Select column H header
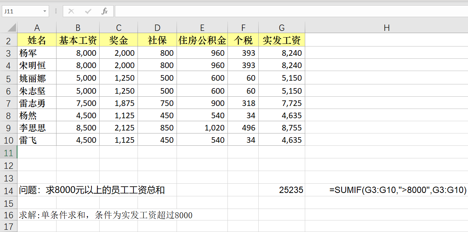Screen dimensions: 468x232 (x=387, y=28)
